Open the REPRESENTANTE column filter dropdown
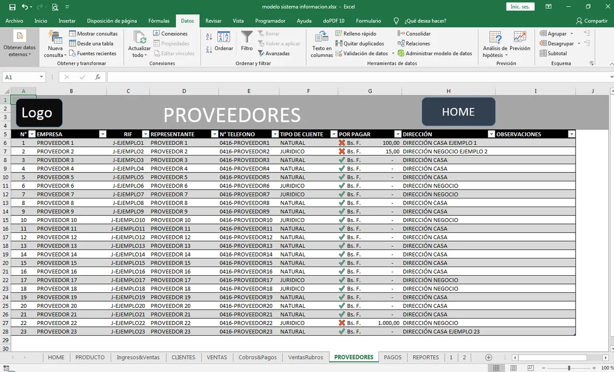Screen dimensions: 614x372 (x=214, y=134)
